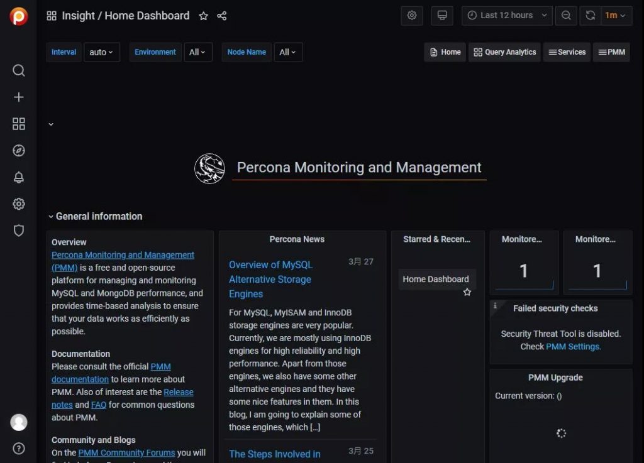Click the plus create icon
The height and width of the screenshot is (463, 644).
pyautogui.click(x=18, y=97)
